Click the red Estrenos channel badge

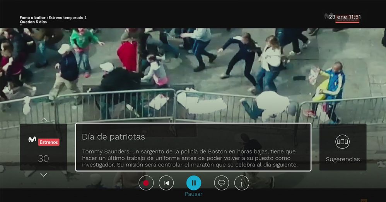[49, 142]
